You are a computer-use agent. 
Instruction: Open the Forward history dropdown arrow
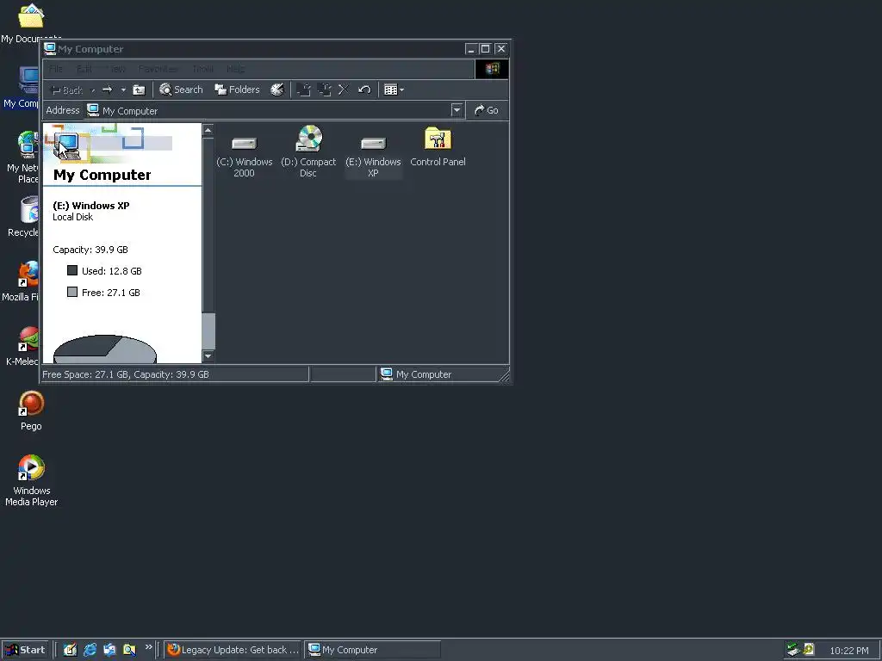click(123, 90)
